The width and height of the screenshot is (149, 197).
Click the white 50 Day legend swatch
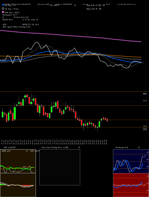(3, 9)
